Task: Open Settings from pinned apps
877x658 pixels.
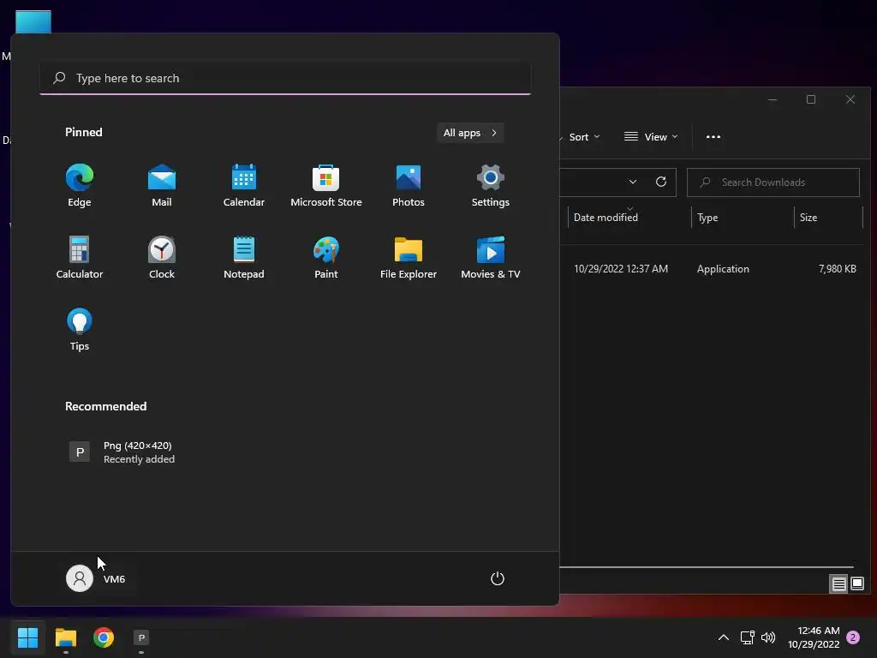Action: [x=491, y=185]
